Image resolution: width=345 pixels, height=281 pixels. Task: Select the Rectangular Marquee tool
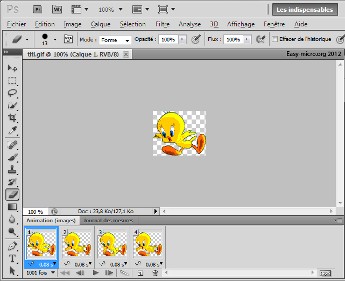(12, 81)
